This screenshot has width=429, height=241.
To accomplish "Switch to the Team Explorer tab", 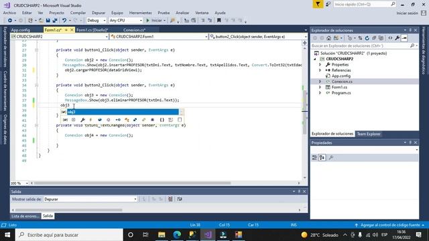I will point(369,134).
